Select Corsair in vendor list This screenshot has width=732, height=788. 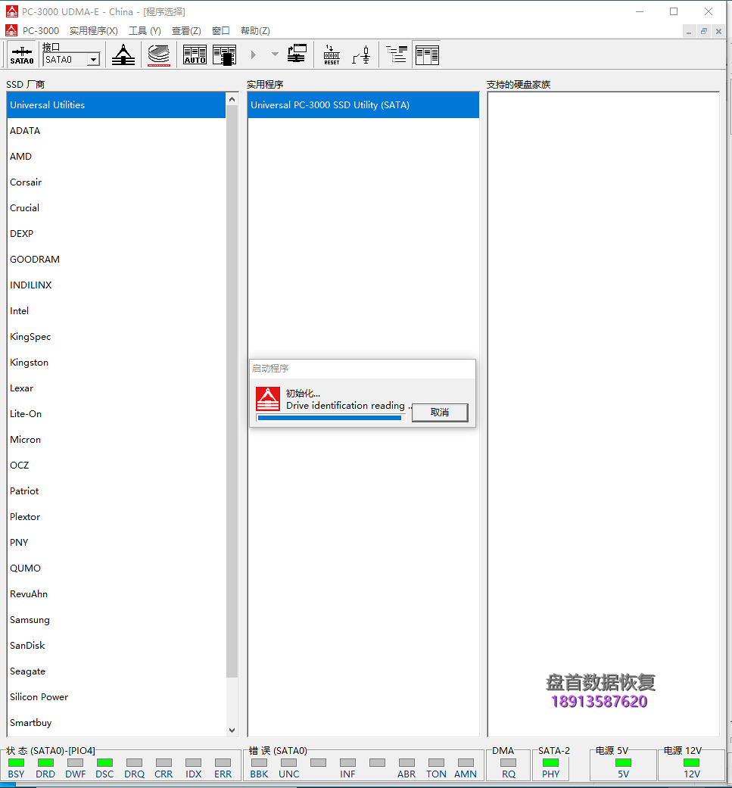tap(116, 182)
